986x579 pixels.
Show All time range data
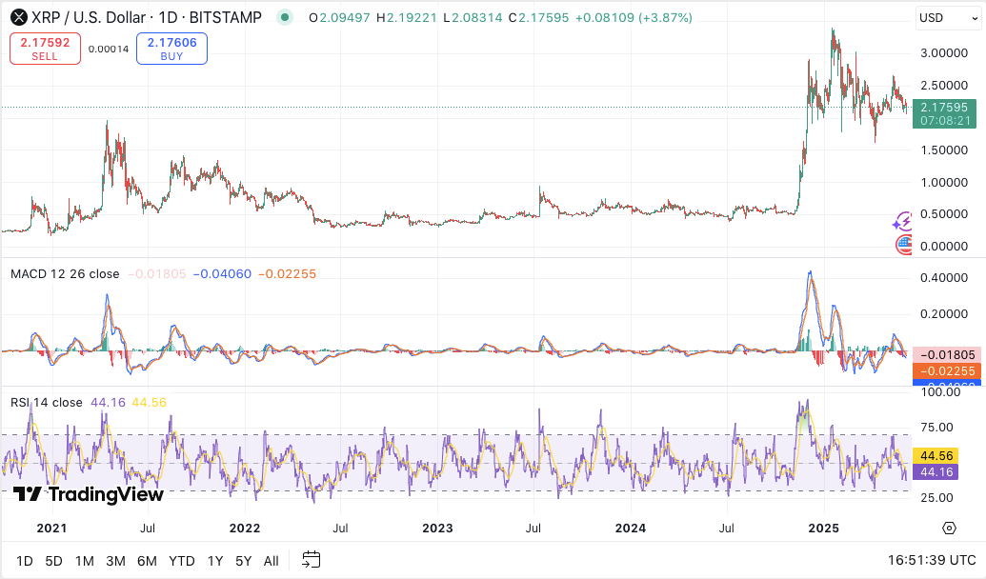pos(272,561)
